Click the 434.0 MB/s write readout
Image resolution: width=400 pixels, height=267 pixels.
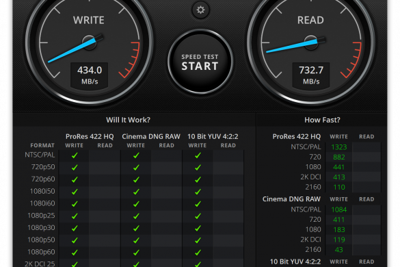pos(90,75)
